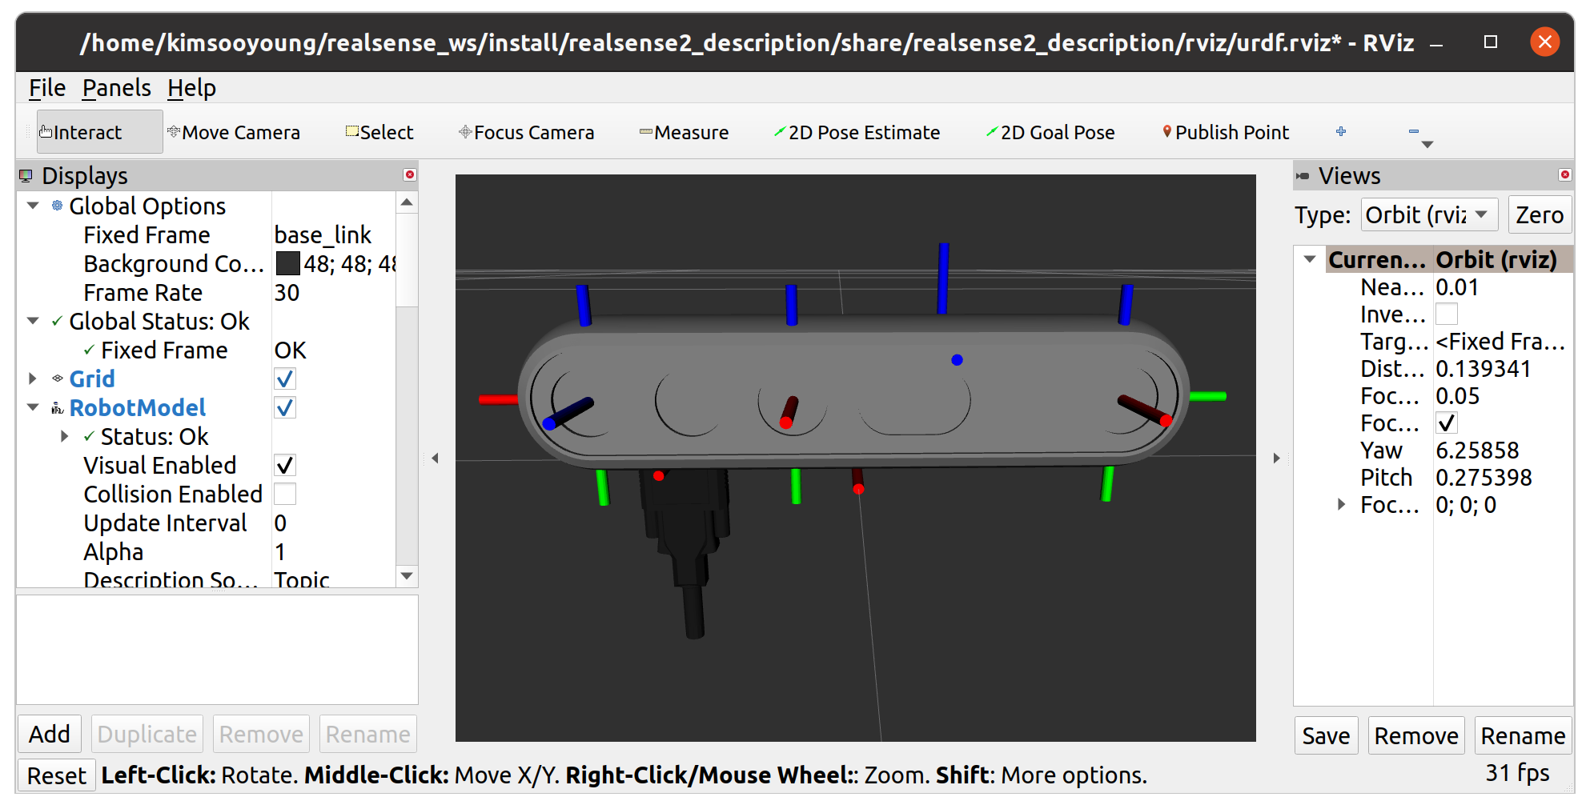The height and width of the screenshot is (809, 1590).
Task: Toggle the Invert Z Axis checkbox
Action: [1447, 314]
